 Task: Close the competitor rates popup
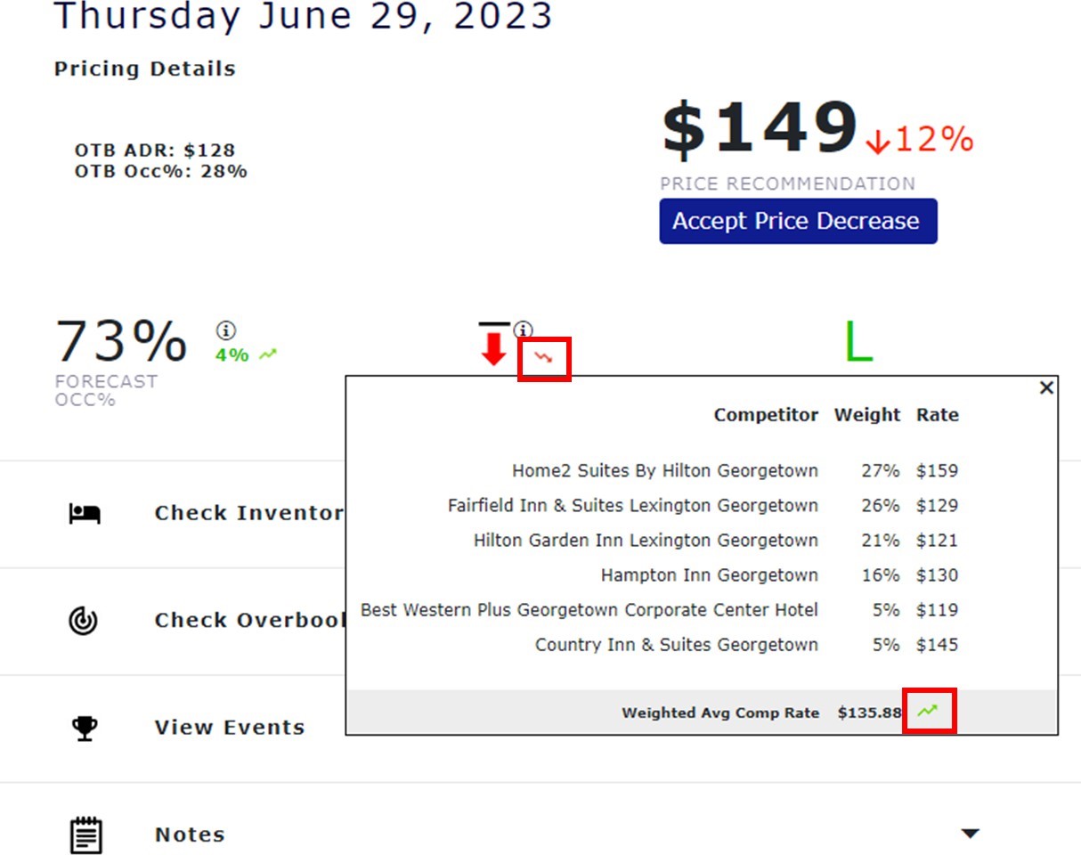coord(1046,387)
